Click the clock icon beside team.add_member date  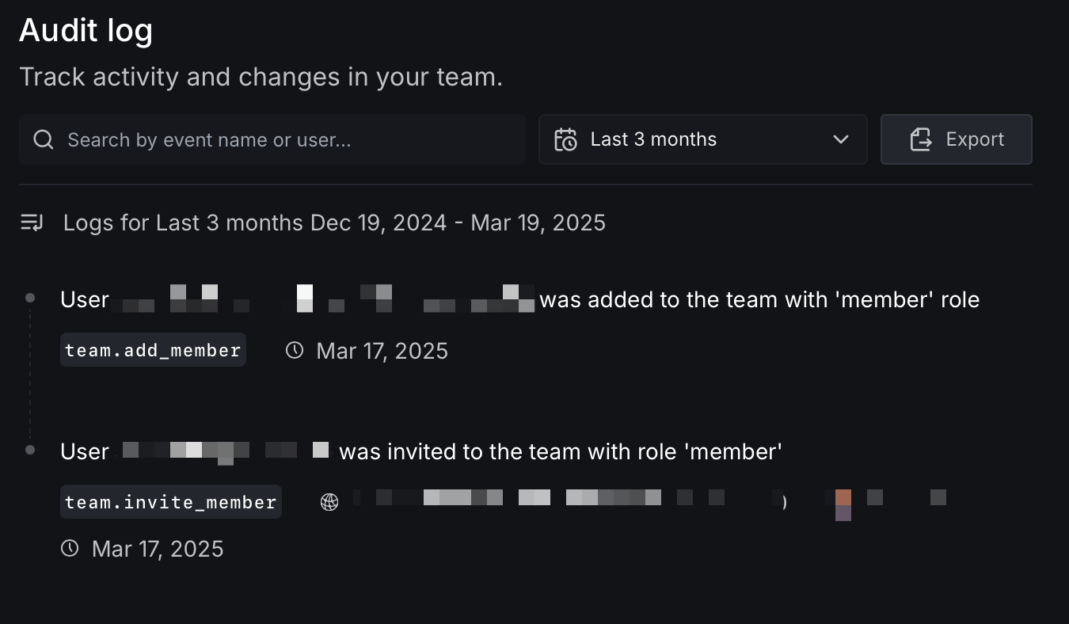pyautogui.click(x=295, y=350)
